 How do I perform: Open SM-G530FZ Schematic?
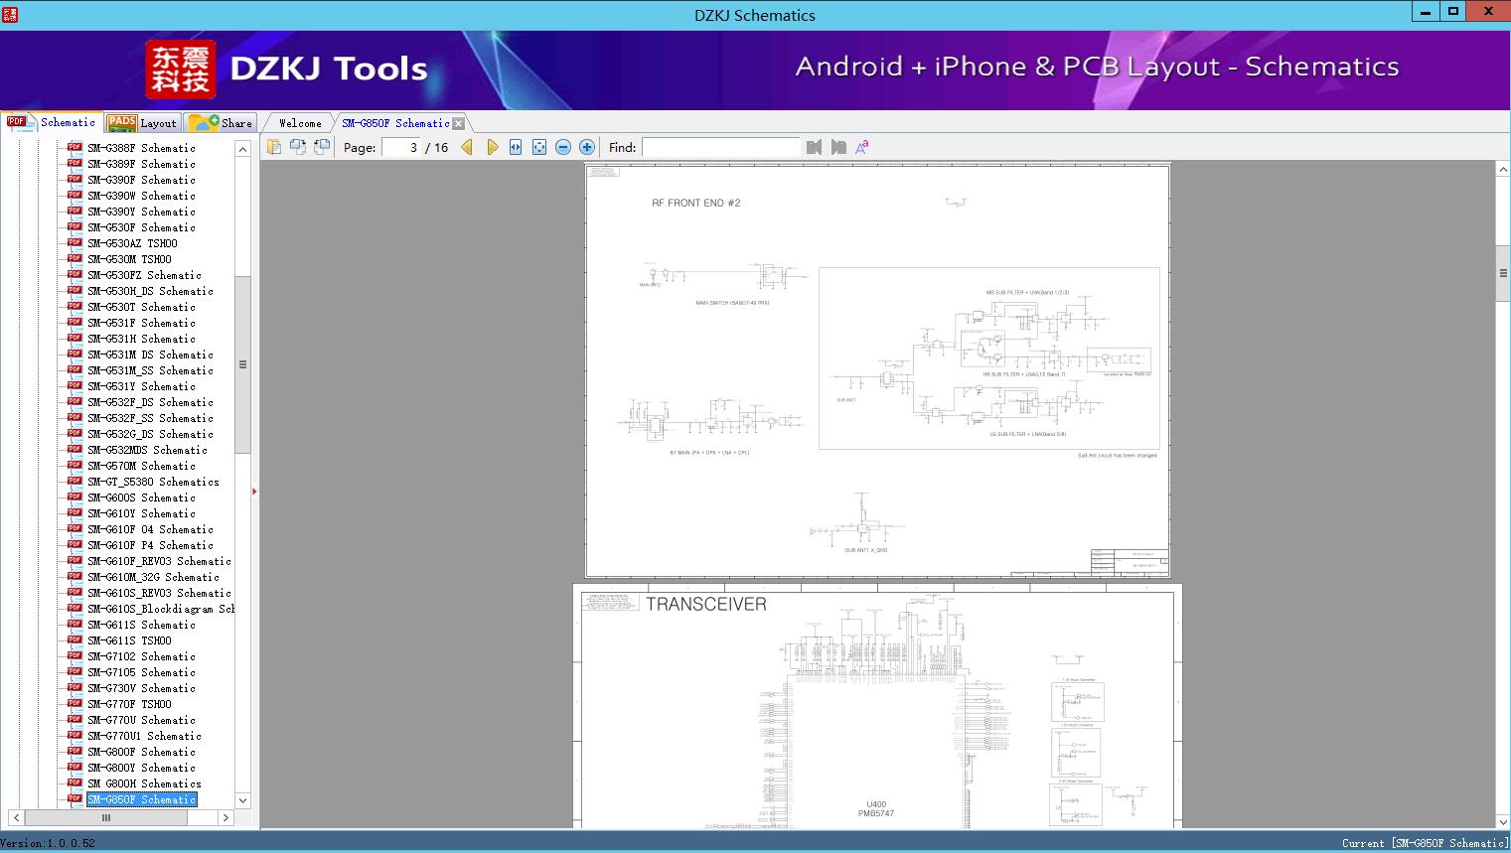(144, 275)
